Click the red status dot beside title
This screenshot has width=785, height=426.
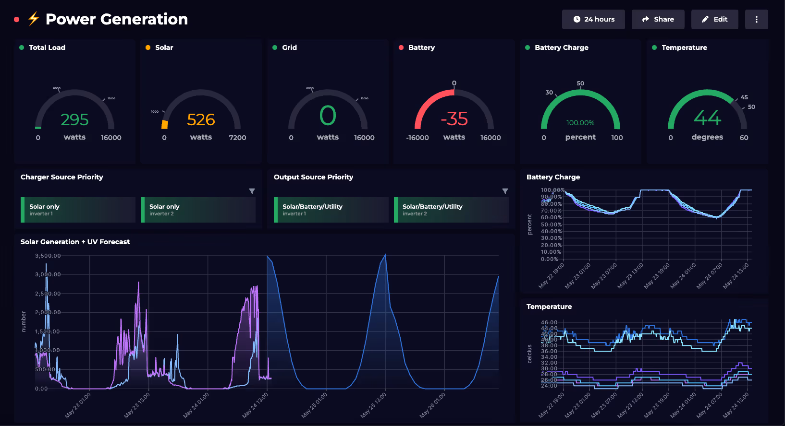pos(17,19)
